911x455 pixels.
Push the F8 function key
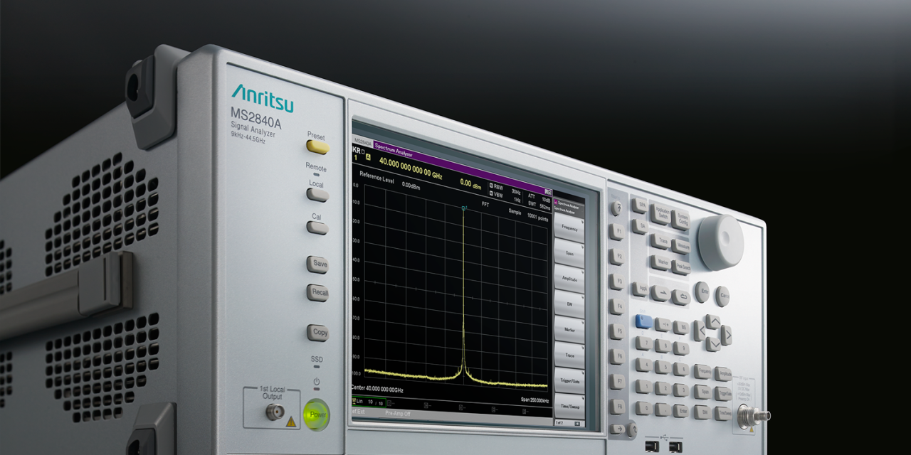617,406
